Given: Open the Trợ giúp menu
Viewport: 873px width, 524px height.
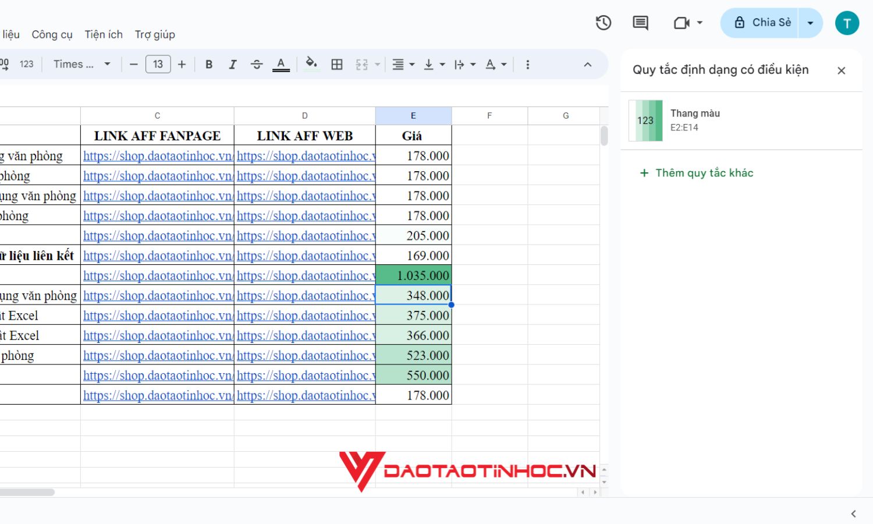Looking at the screenshot, I should [x=154, y=34].
